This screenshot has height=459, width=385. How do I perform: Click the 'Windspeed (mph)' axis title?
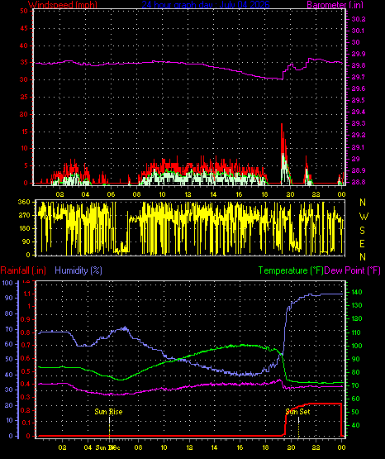pyautogui.click(x=63, y=5)
